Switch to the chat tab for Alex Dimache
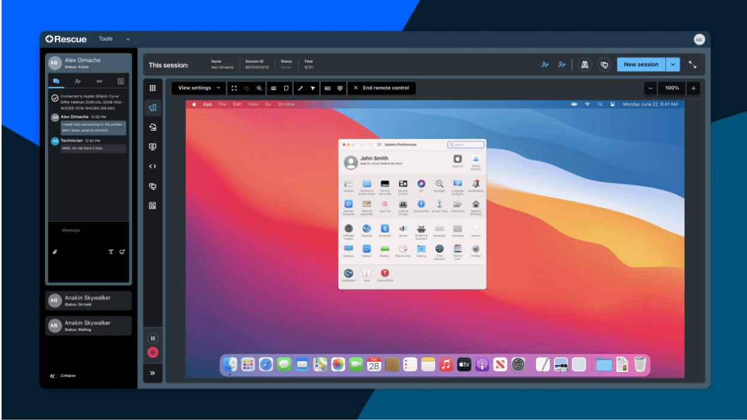Viewport: 747px width, 420px height. click(56, 80)
